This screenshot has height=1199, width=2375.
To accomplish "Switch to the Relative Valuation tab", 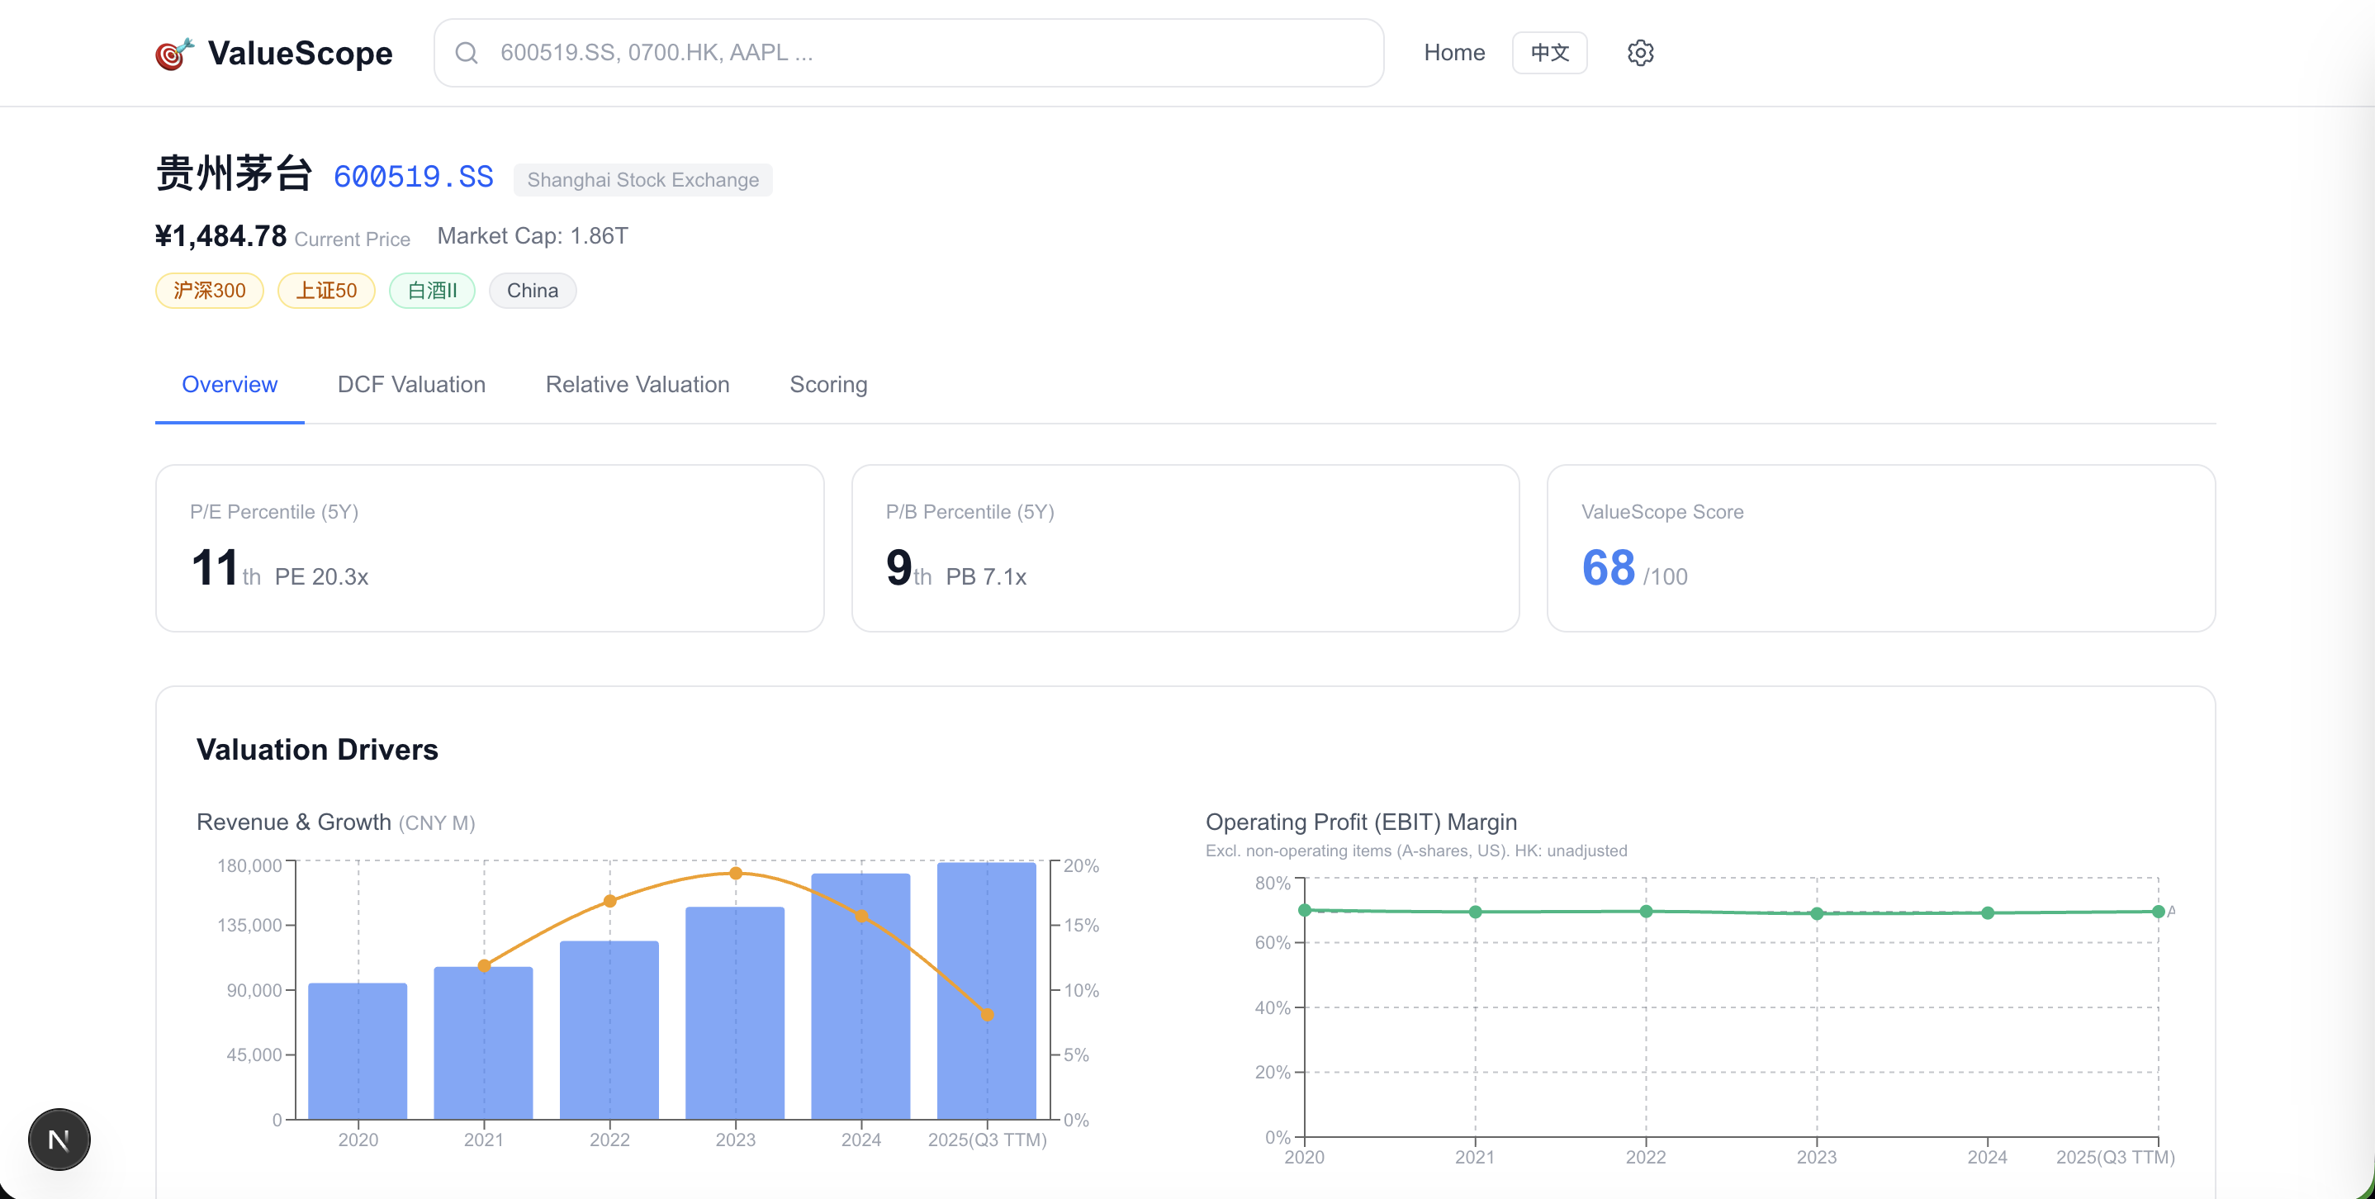I will click(x=637, y=384).
